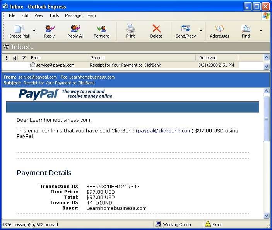This screenshot has height=230, width=272.
Task: Open the File menu
Action: tap(12, 15)
